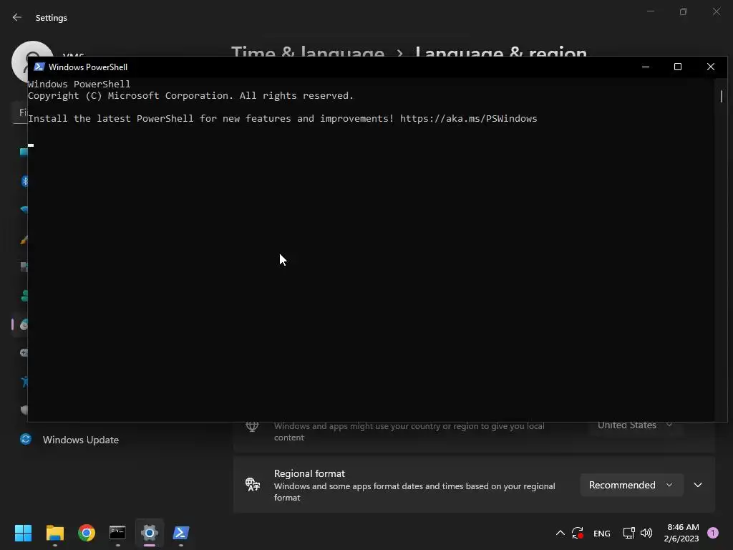Viewport: 733px width, 550px height.
Task: Open the clock showing 8:46 AM
Action: pos(682,533)
